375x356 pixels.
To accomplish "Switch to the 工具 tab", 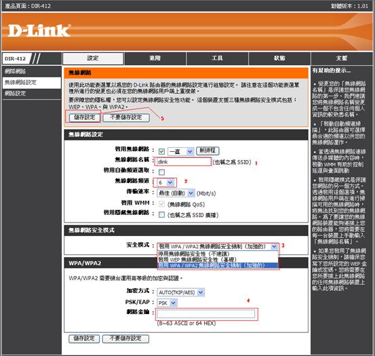I will [217, 58].
